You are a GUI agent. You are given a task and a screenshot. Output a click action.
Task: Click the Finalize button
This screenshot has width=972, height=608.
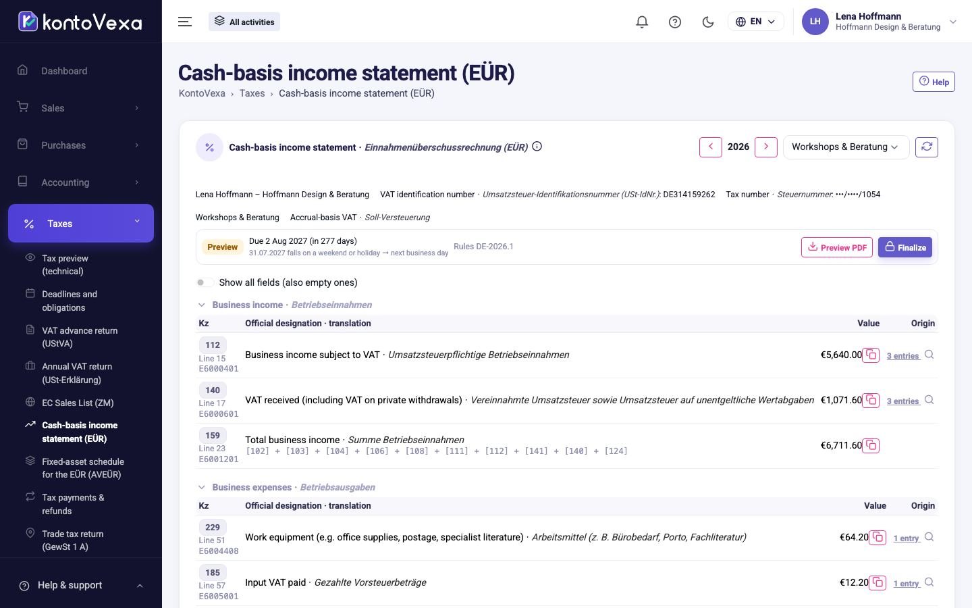tap(905, 247)
